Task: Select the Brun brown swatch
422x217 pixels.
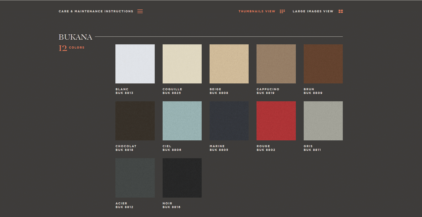Action: tap(323, 64)
